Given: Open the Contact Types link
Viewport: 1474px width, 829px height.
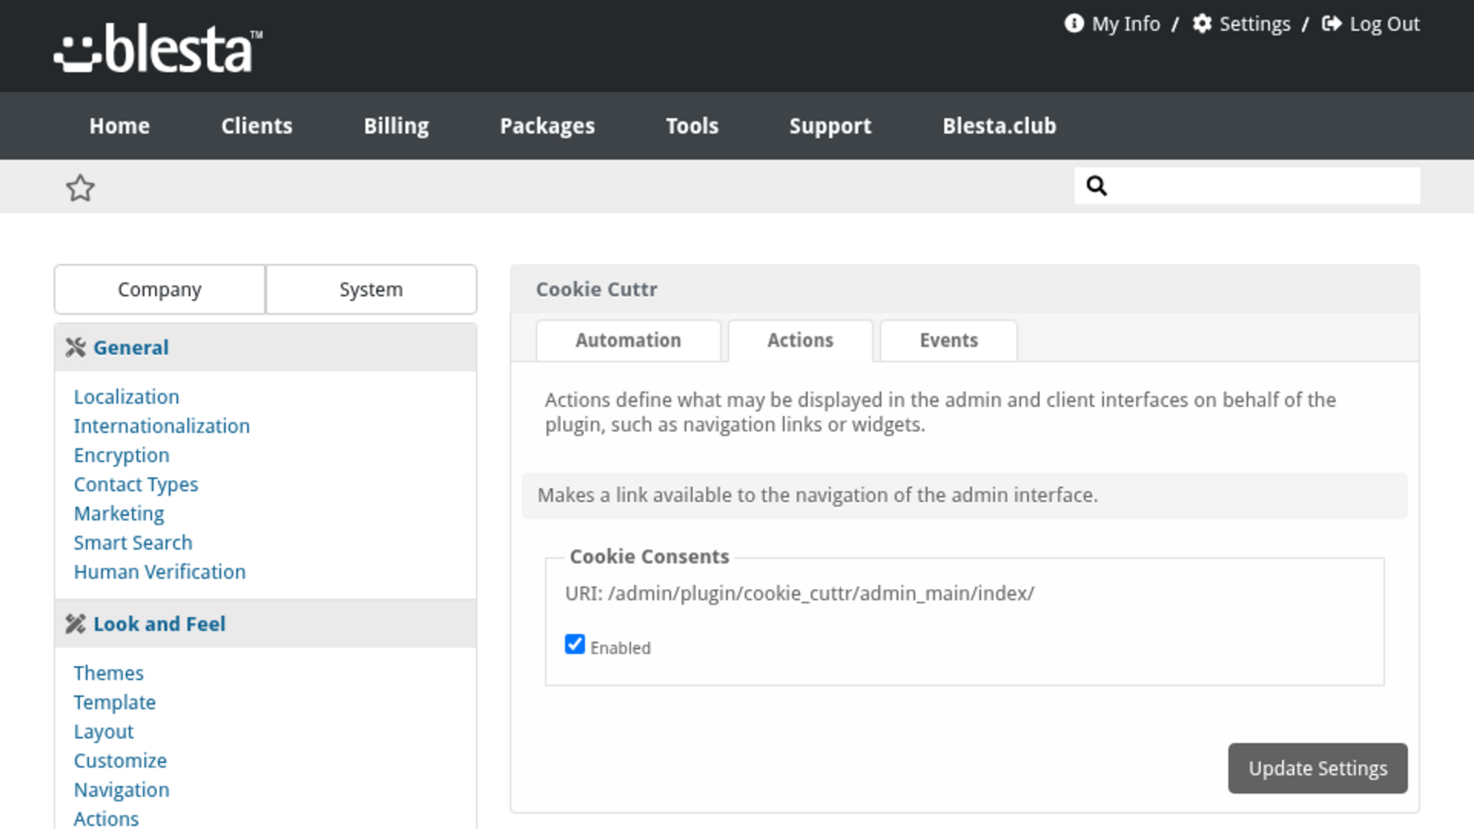Looking at the screenshot, I should pyautogui.click(x=136, y=484).
